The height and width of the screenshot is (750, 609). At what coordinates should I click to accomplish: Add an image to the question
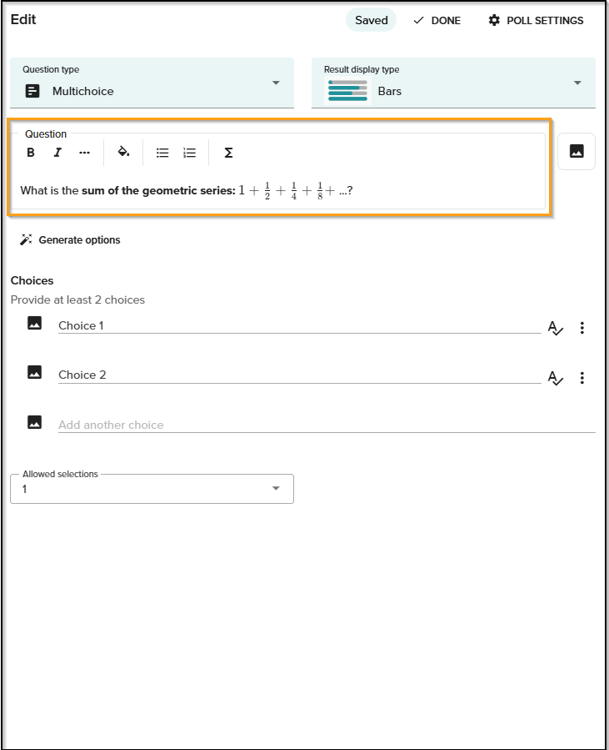point(577,151)
